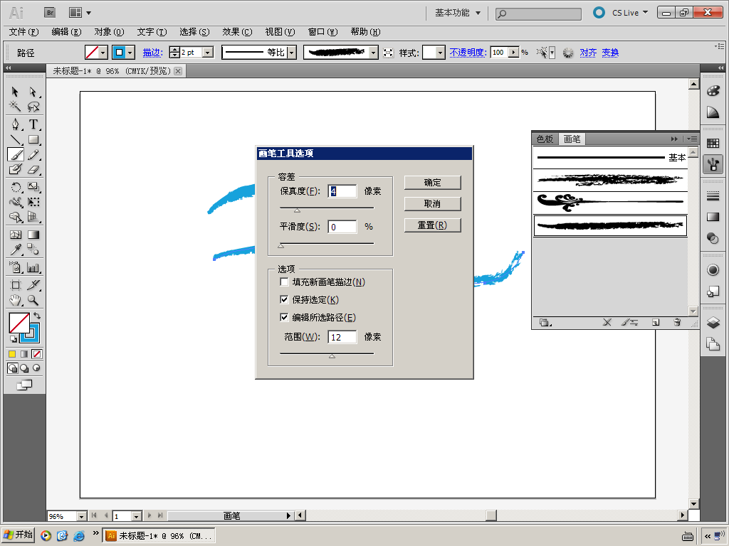Image resolution: width=729 pixels, height=546 pixels.
Task: Set color mode to None in toolbox
Action: tap(37, 354)
